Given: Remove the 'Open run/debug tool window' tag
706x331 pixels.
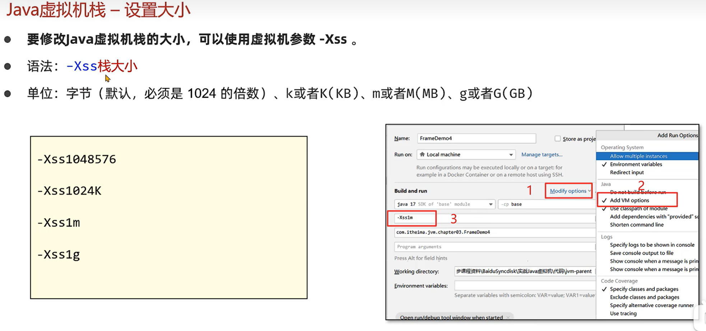Looking at the screenshot, I should [508, 317].
